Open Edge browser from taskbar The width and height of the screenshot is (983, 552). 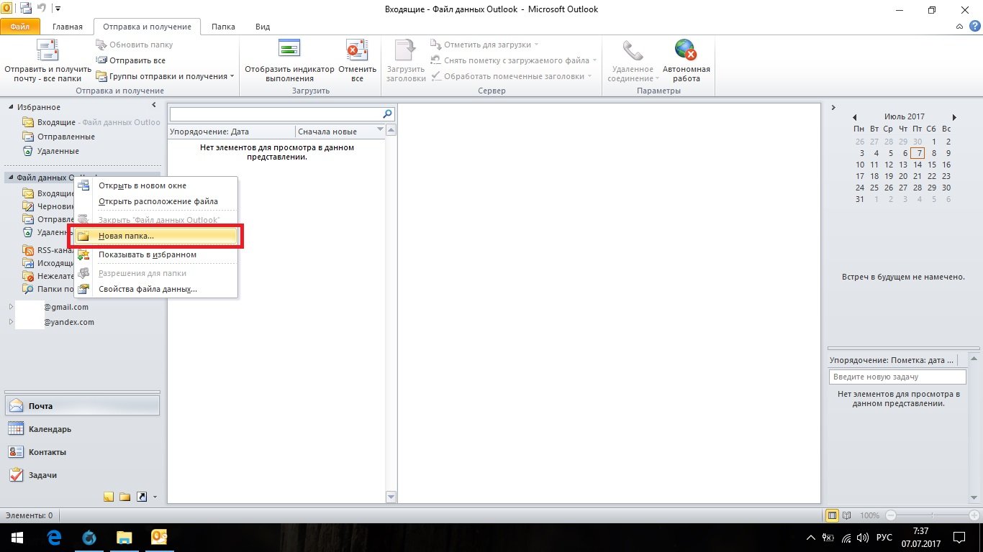pos(54,537)
